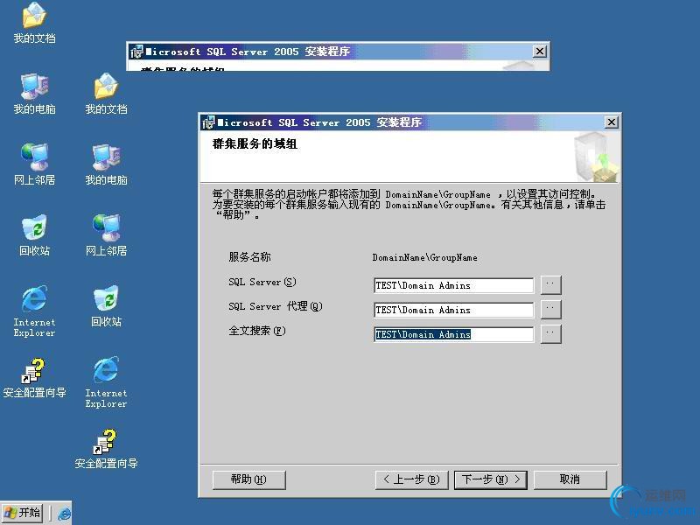Click the DomainName\GroupName column header text
This screenshot has width=700, height=525.
(424, 257)
